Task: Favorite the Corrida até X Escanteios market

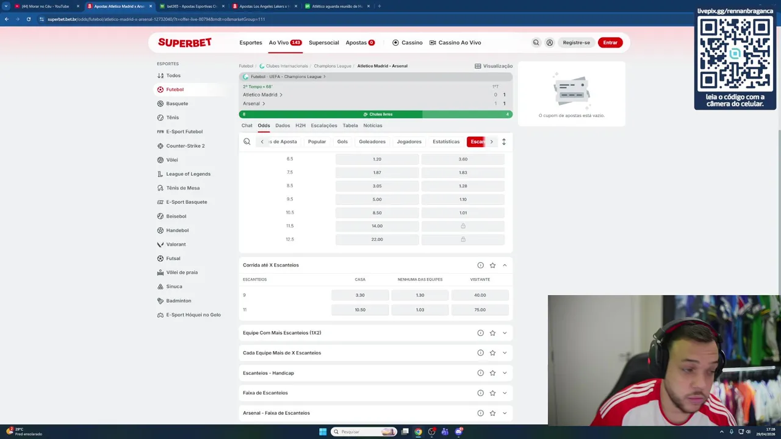Action: coord(492,265)
